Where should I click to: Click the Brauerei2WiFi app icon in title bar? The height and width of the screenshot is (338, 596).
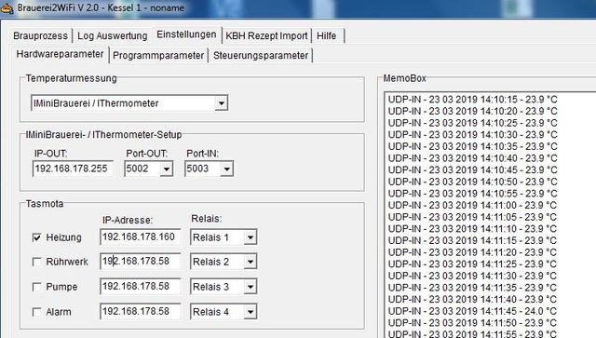(x=7, y=8)
